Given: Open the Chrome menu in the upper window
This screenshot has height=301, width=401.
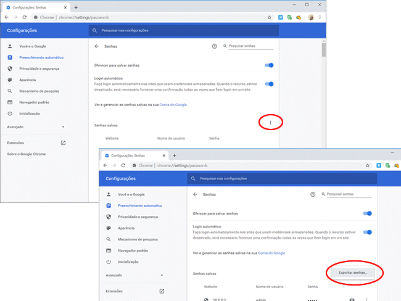Looking at the screenshot, I should pyautogui.click(x=320, y=17).
